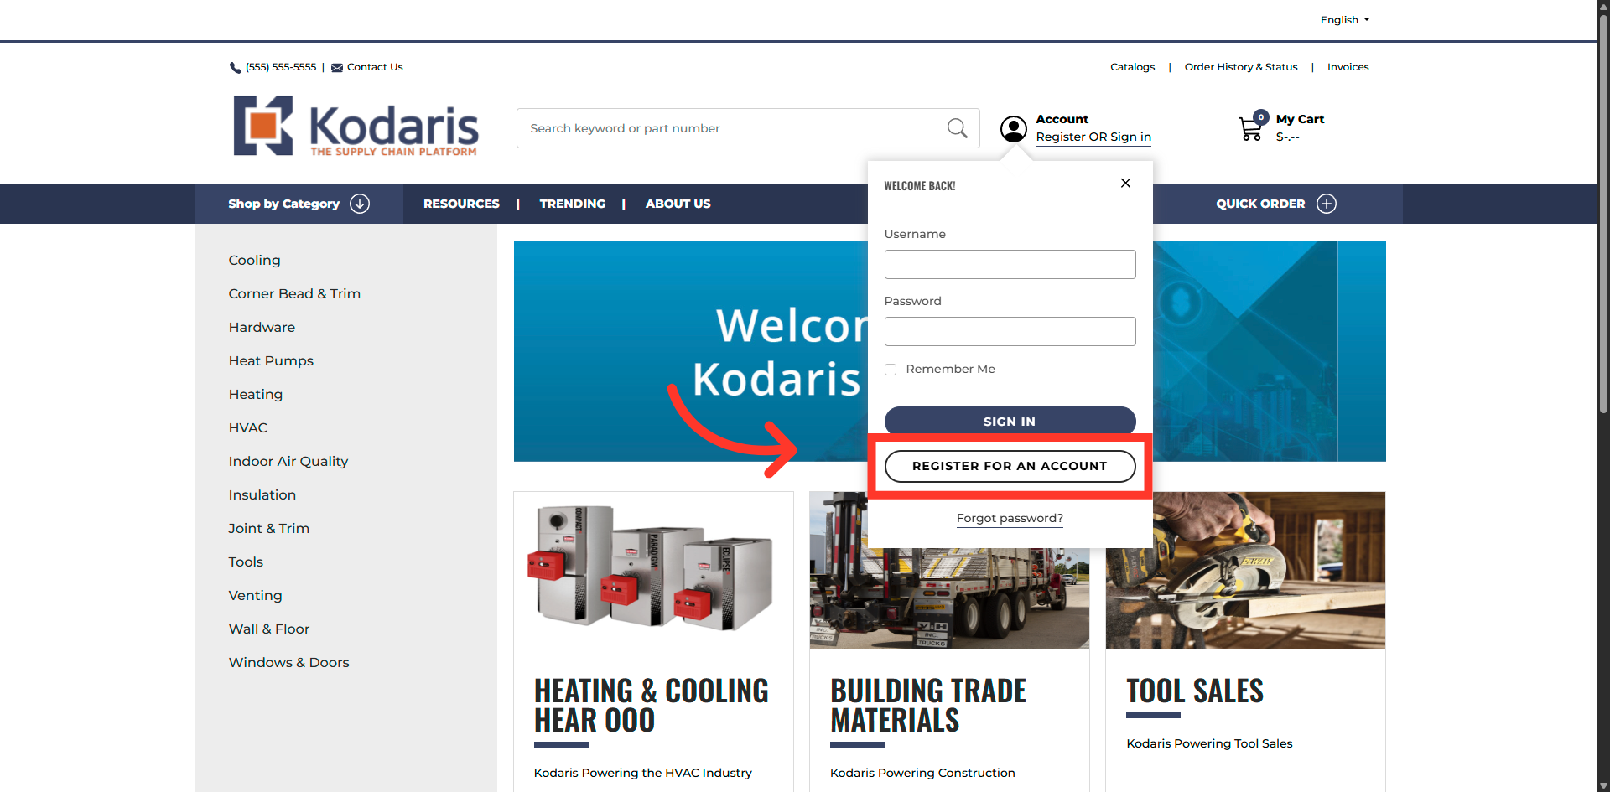Focus the Password input field
Viewport: 1610px width, 792px height.
(x=1010, y=331)
